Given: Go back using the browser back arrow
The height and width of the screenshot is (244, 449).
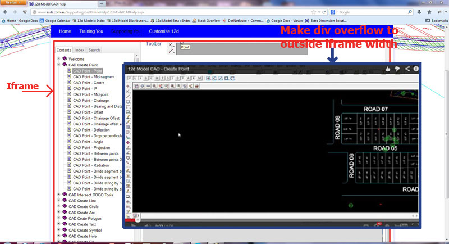Looking at the screenshot, I should point(5,12).
